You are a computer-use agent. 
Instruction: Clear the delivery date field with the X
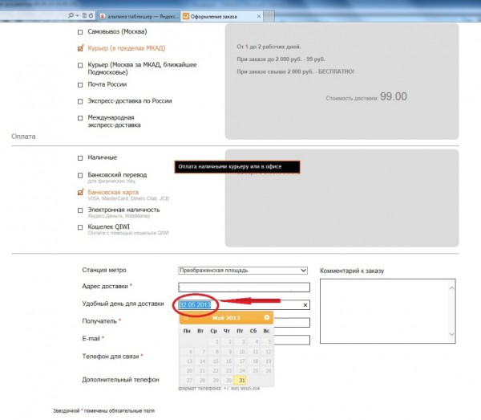coord(305,305)
